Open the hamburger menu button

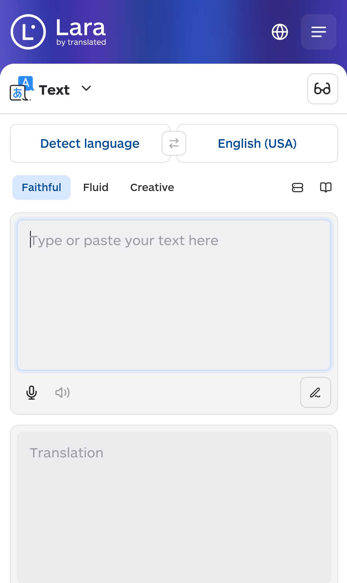(x=318, y=32)
